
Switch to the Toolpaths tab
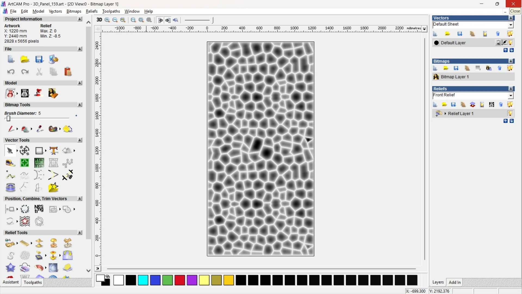(x=33, y=282)
